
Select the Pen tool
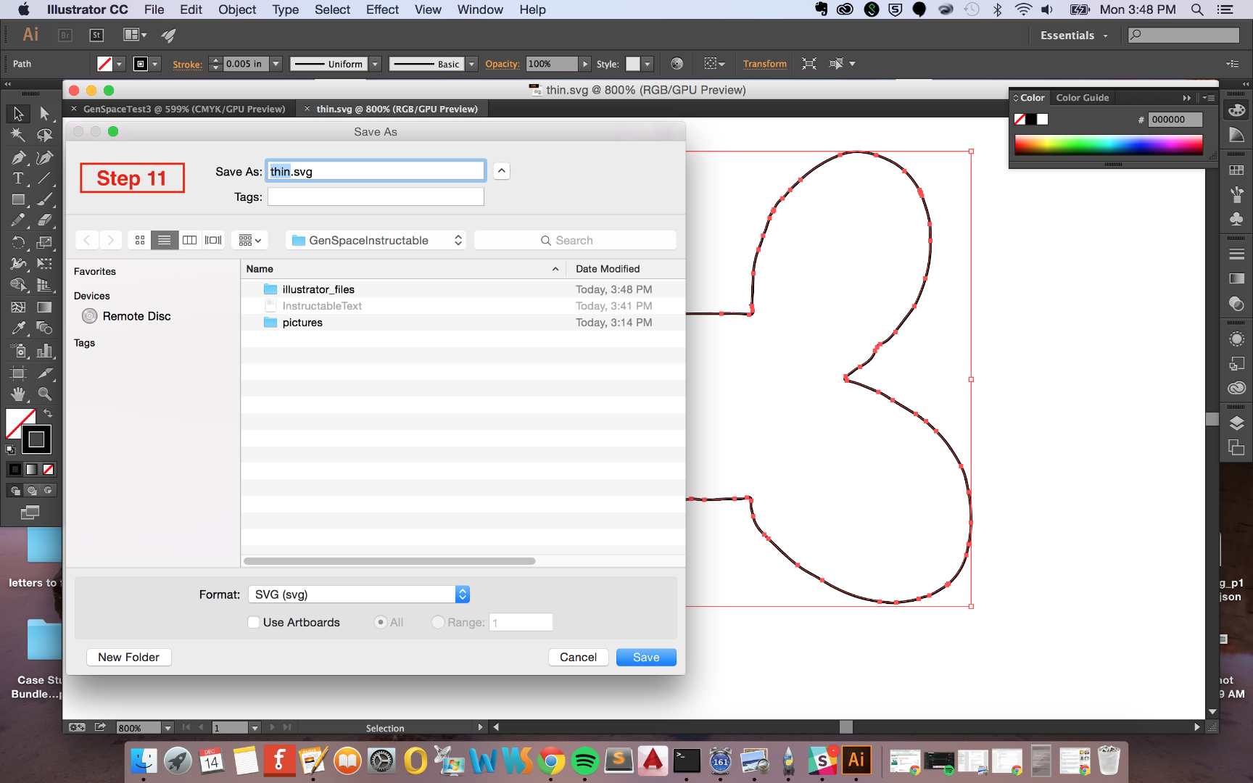click(x=19, y=158)
